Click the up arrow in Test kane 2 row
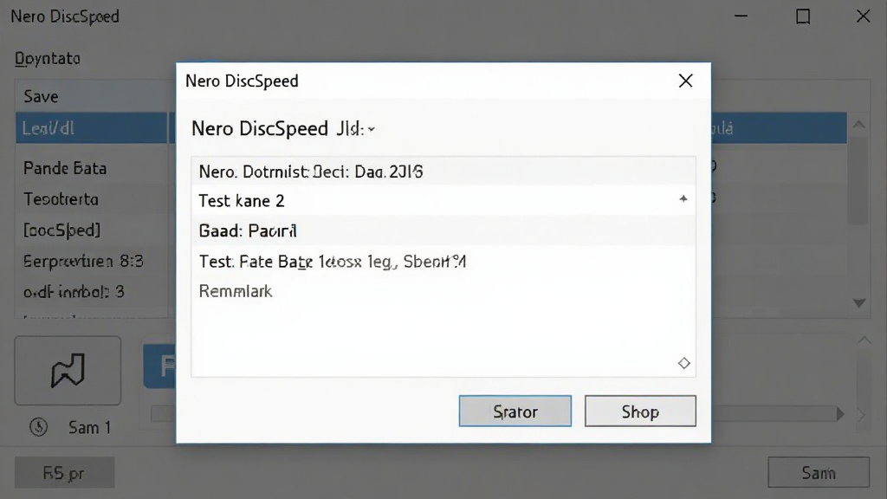This screenshot has height=499, width=887. [683, 198]
